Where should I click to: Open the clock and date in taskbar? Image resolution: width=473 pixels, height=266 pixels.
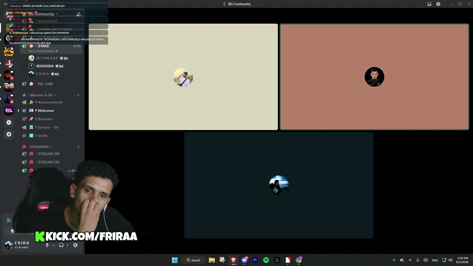[x=463, y=260]
